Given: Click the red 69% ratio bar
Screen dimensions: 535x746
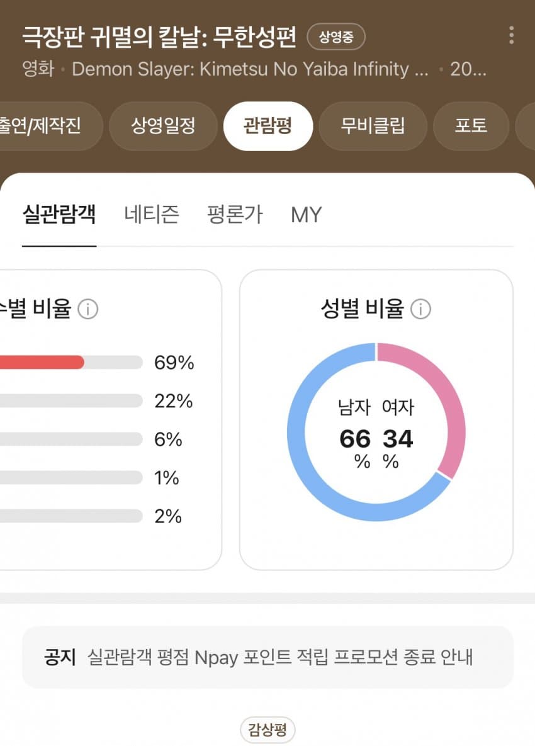Looking at the screenshot, I should tap(41, 362).
